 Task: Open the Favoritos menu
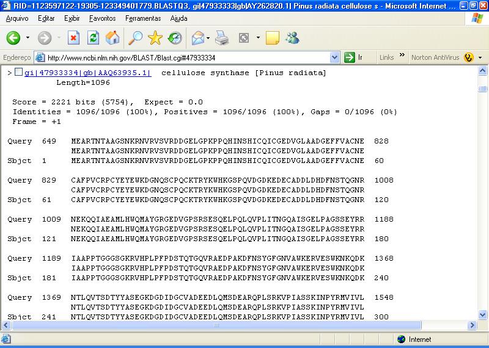click(102, 18)
